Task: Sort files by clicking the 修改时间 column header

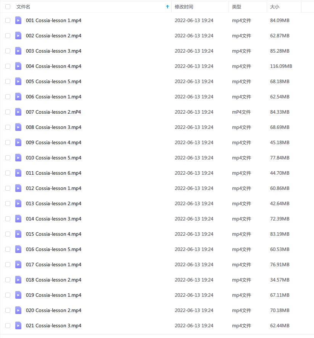Action: [x=183, y=6]
